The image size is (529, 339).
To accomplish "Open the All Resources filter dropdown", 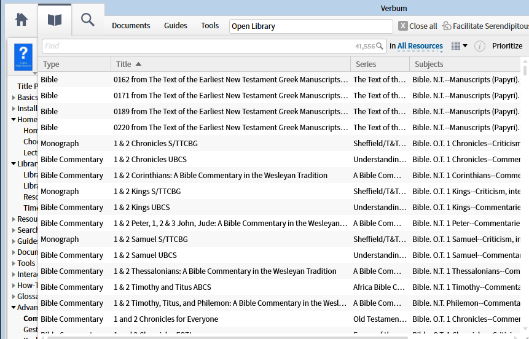I will (x=420, y=46).
